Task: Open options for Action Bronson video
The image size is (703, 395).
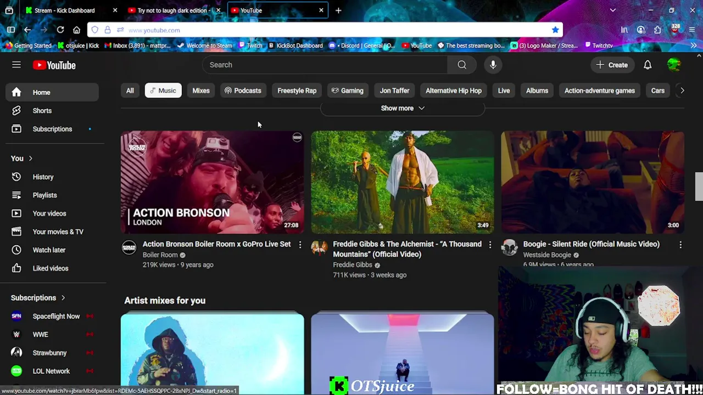Action: point(300,245)
